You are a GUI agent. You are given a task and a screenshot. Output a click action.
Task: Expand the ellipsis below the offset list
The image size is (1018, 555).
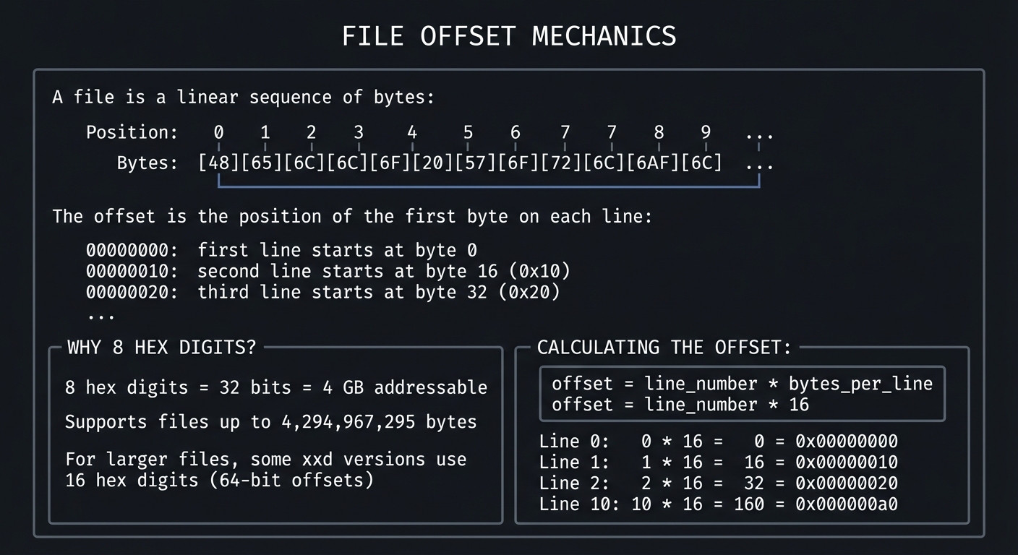[101, 314]
